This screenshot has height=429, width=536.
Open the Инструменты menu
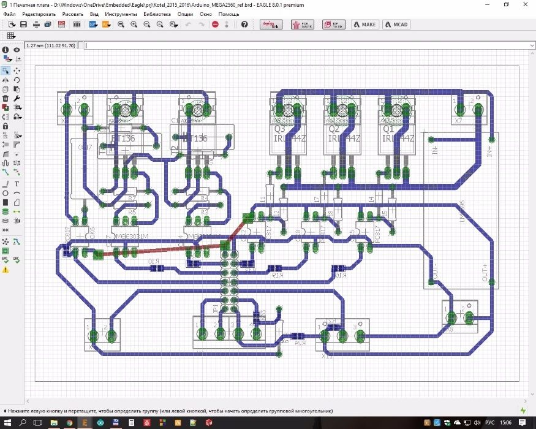[x=121, y=14]
